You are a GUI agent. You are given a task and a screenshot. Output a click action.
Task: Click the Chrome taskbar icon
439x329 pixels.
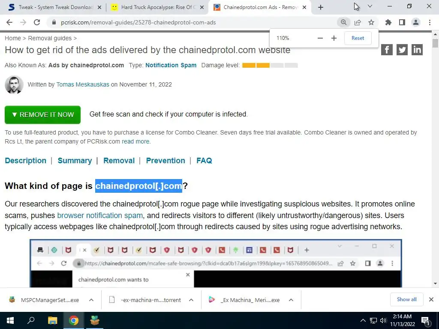pos(74,320)
